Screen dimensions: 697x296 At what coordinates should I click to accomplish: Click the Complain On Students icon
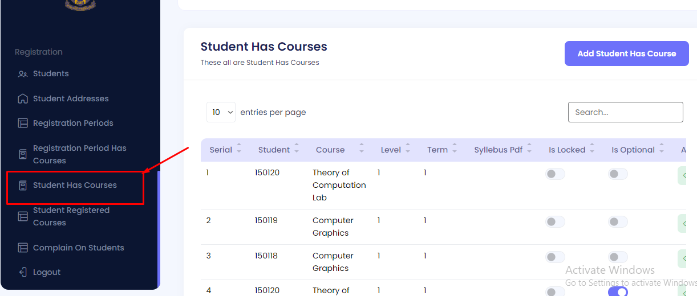click(23, 248)
